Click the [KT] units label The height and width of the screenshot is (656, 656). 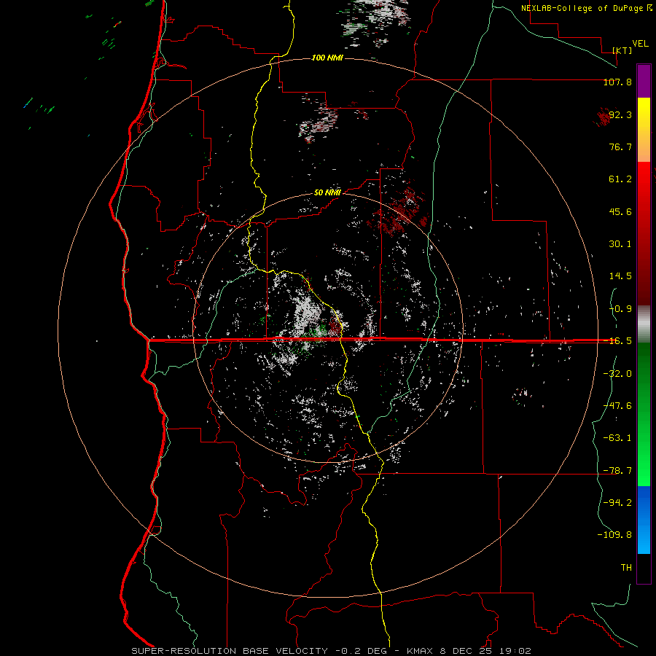[622, 50]
